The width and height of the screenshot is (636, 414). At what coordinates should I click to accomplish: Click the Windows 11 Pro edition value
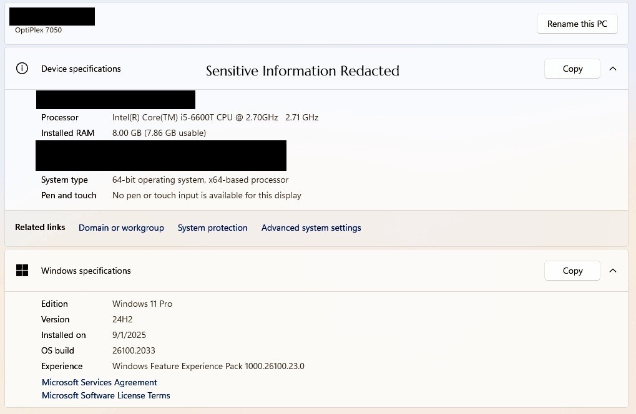pyautogui.click(x=142, y=304)
